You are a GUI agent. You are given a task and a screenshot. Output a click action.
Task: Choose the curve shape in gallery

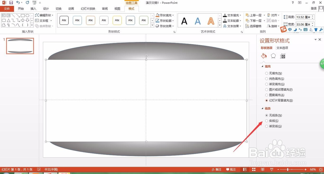(18, 25)
